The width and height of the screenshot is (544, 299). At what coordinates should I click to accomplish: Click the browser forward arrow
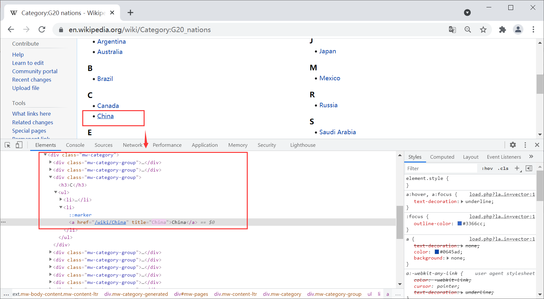pos(26,30)
